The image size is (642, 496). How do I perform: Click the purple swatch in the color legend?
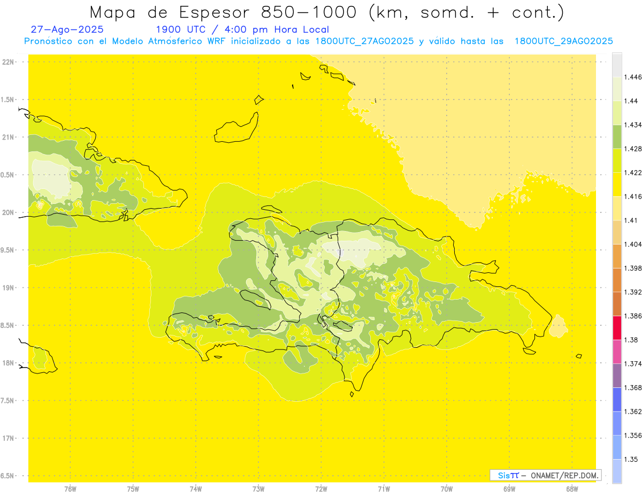[x=617, y=376]
